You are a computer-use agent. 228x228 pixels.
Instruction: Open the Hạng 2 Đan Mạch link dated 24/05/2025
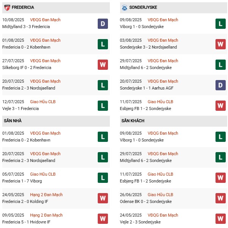pyautogui.click(x=46, y=195)
